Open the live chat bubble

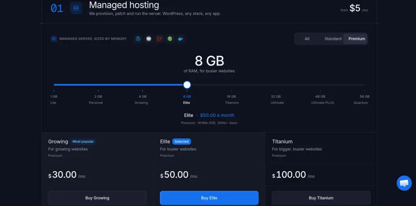click(404, 183)
